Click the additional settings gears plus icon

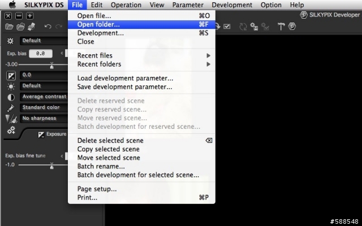coord(11,131)
